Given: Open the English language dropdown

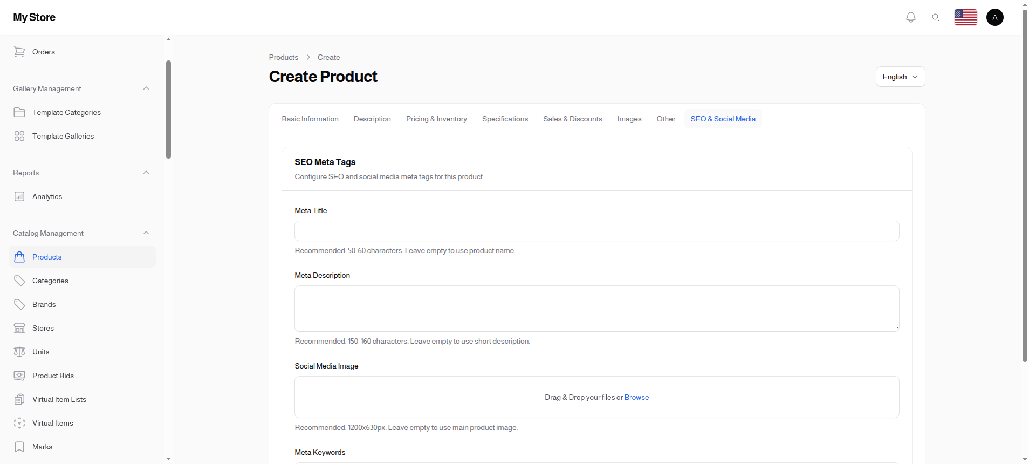Looking at the screenshot, I should click(x=900, y=77).
